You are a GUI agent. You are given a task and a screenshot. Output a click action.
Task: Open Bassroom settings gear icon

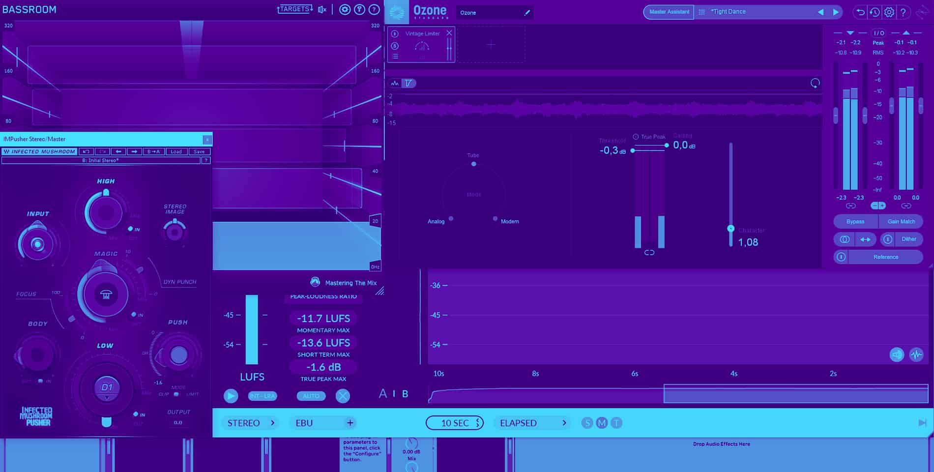[345, 9]
